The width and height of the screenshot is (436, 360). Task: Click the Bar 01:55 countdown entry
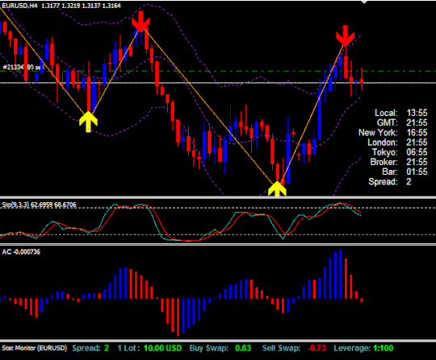point(405,172)
